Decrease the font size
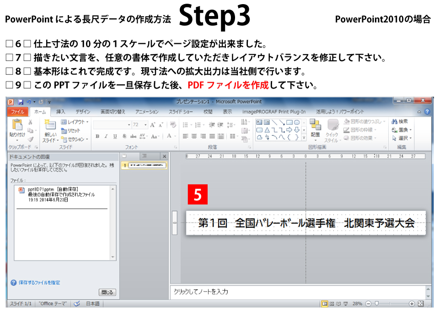439x313 pixels. [161, 124]
